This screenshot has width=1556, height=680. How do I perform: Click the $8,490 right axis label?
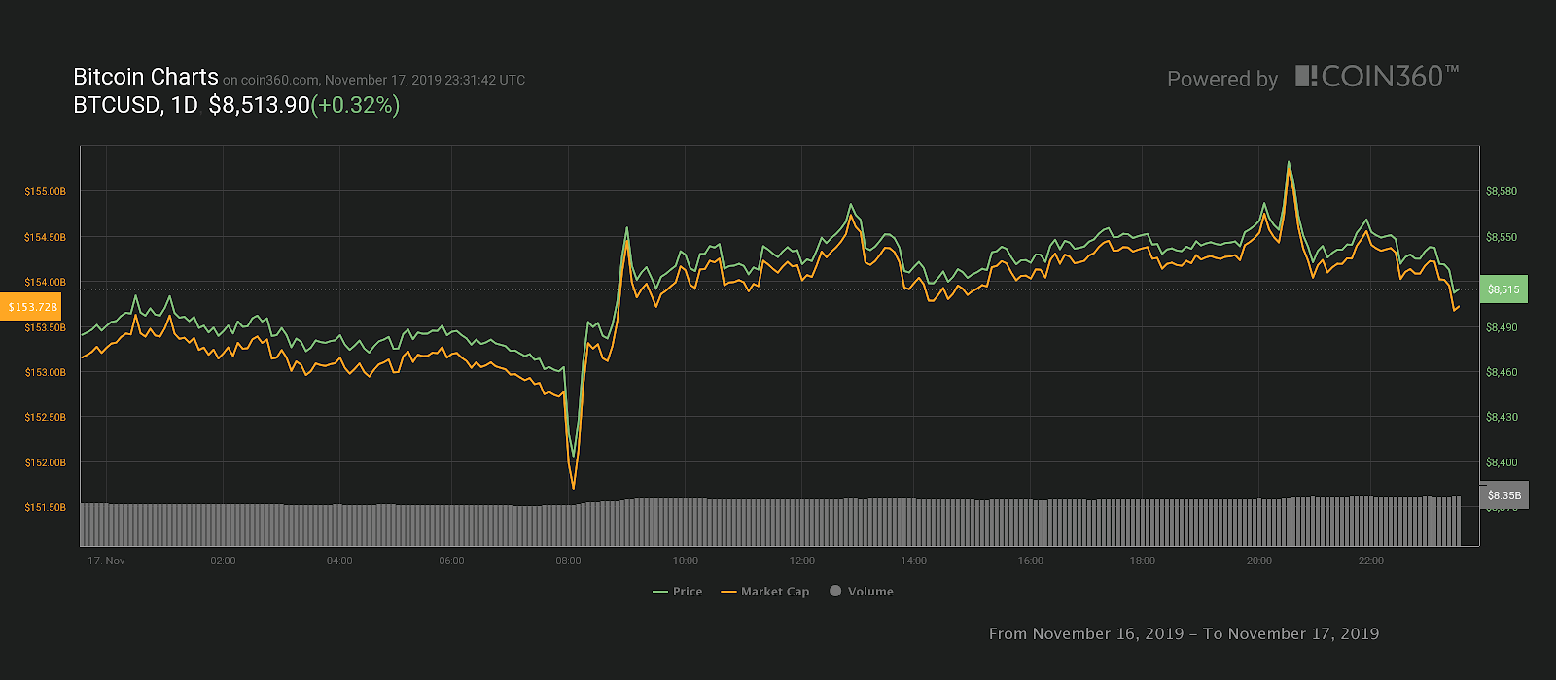click(1502, 327)
